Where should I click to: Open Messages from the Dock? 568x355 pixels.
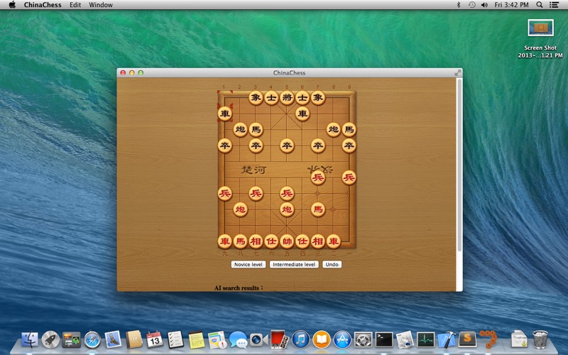pyautogui.click(x=238, y=340)
